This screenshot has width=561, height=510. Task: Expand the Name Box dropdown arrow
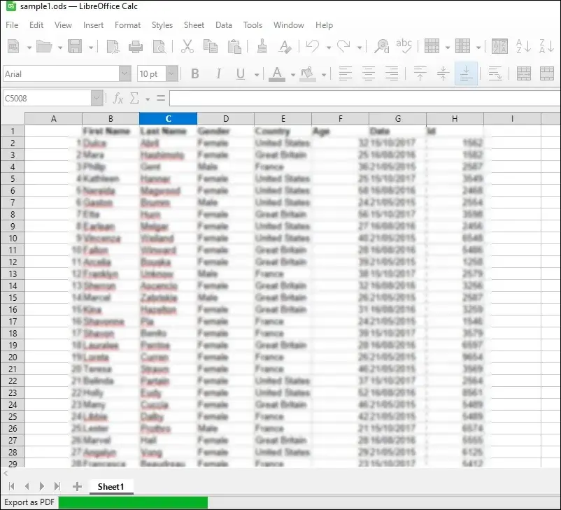pyautogui.click(x=97, y=98)
